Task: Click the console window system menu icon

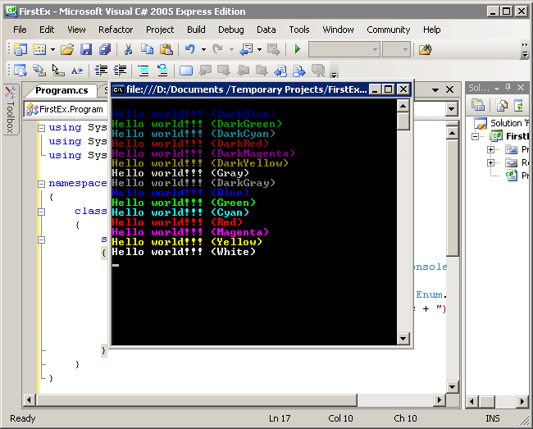Action: [118, 89]
